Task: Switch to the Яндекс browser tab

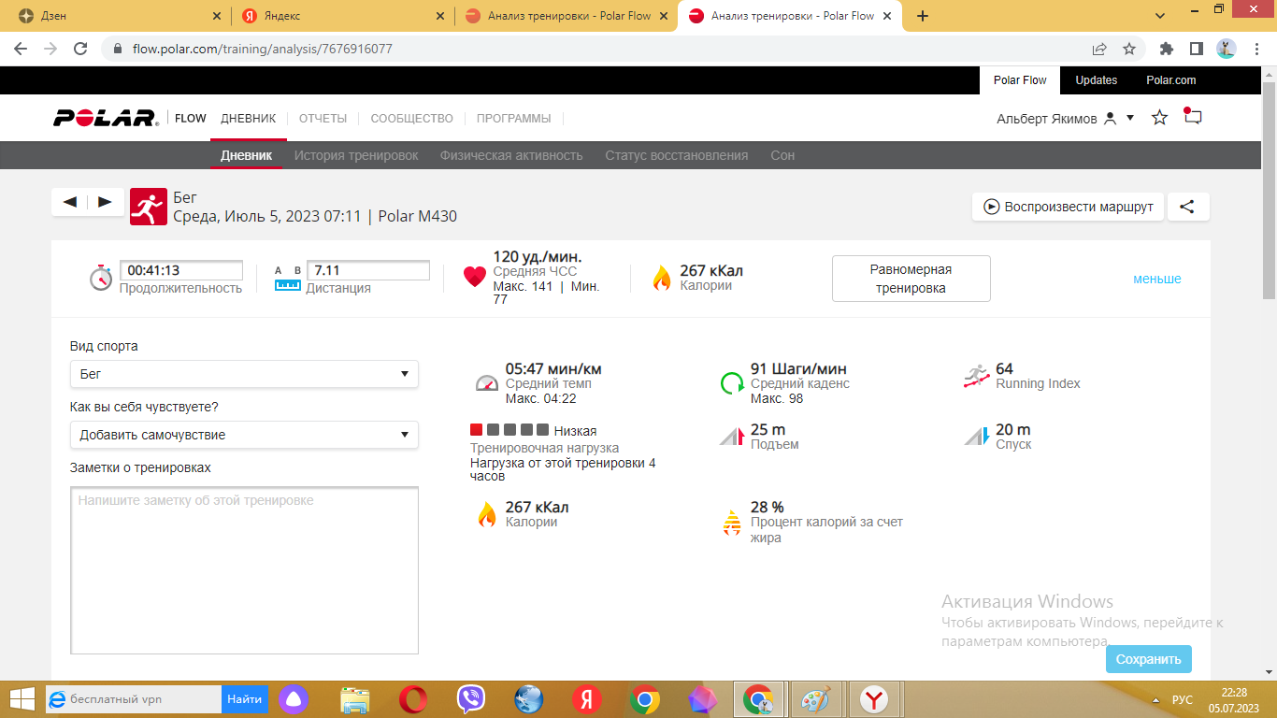Action: coord(343,16)
